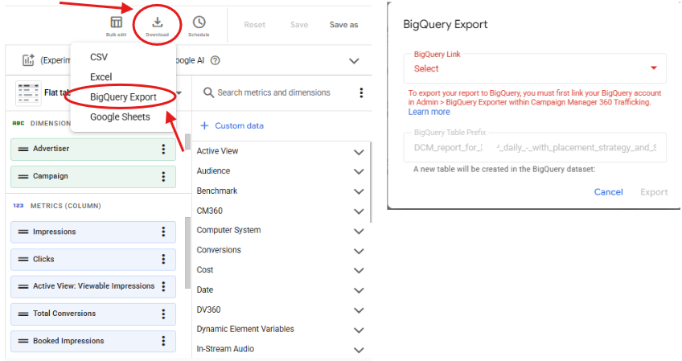This screenshot has height=361, width=682.
Task: Choose Google Sheets from download menu
Action: [x=120, y=117]
